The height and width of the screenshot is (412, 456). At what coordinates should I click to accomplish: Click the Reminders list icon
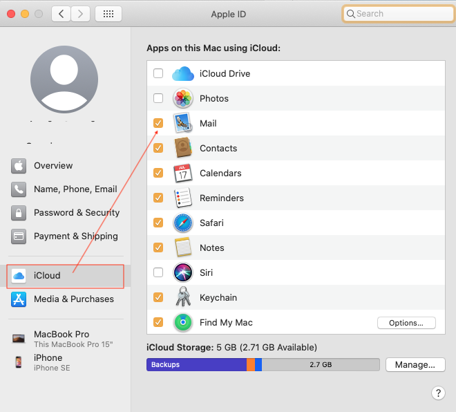[x=183, y=198]
